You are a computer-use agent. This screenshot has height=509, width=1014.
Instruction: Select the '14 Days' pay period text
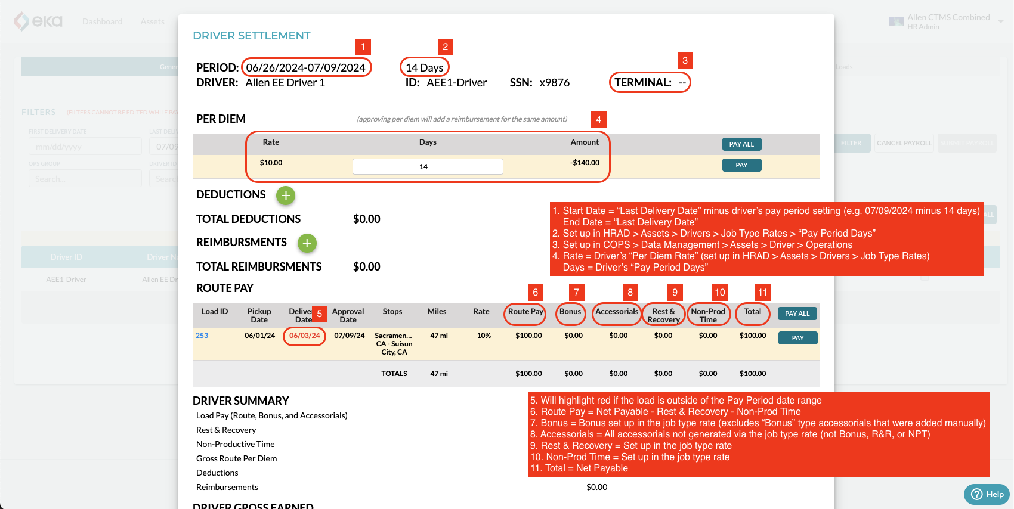(x=424, y=67)
